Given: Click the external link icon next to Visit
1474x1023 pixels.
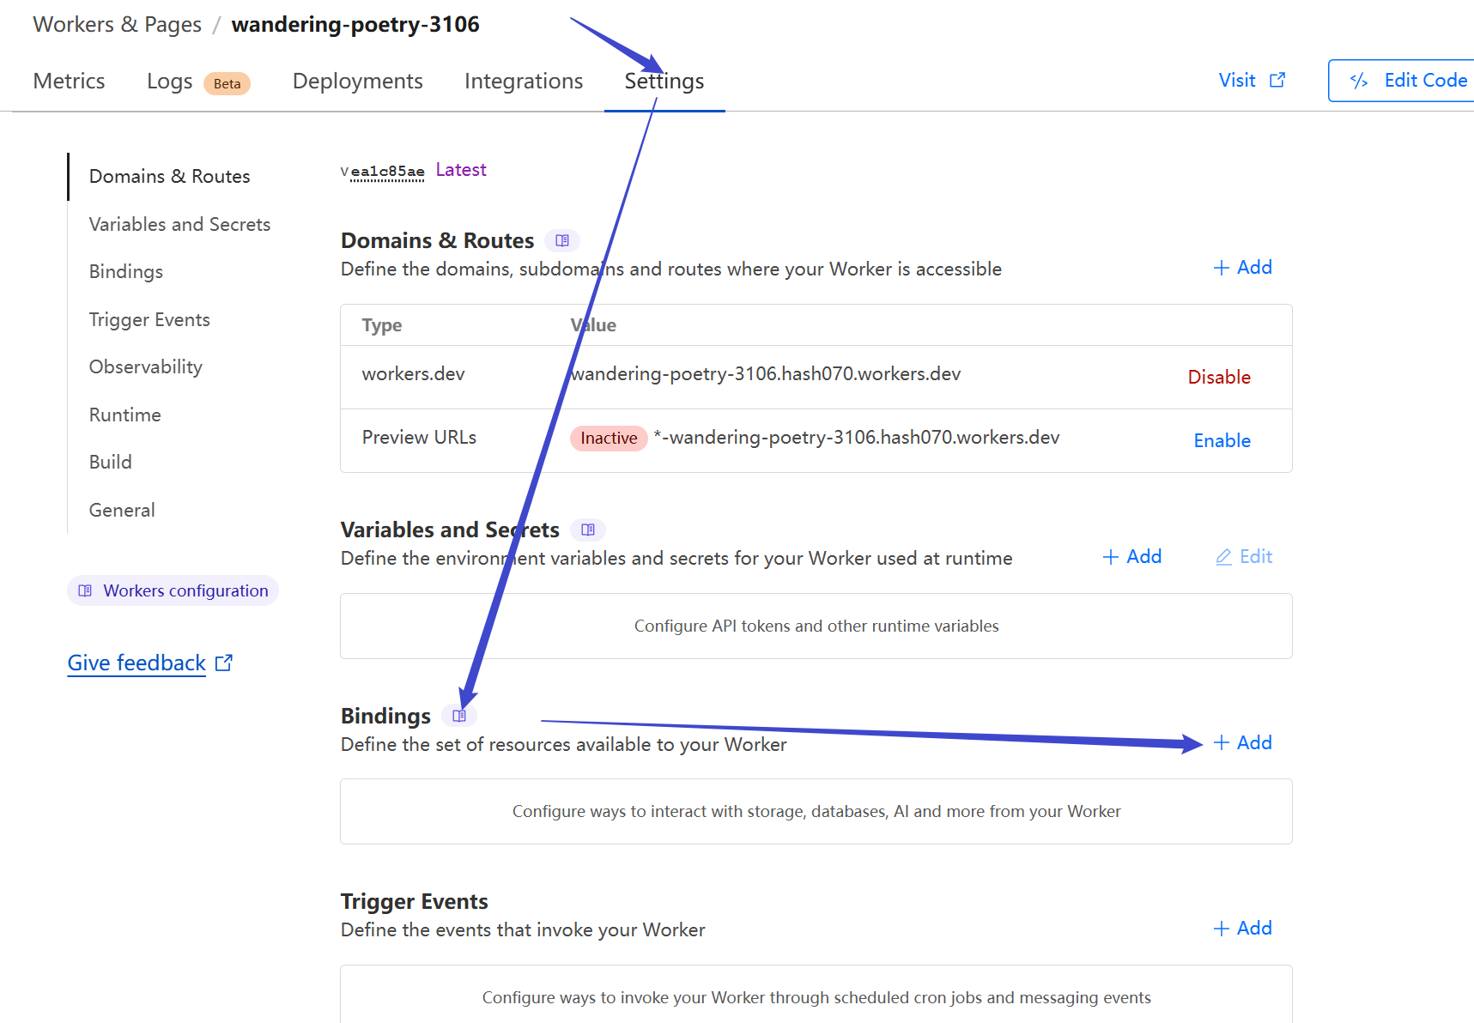Looking at the screenshot, I should pyautogui.click(x=1277, y=80).
